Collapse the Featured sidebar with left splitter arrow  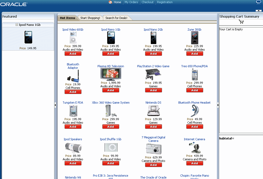tap(55, 105)
